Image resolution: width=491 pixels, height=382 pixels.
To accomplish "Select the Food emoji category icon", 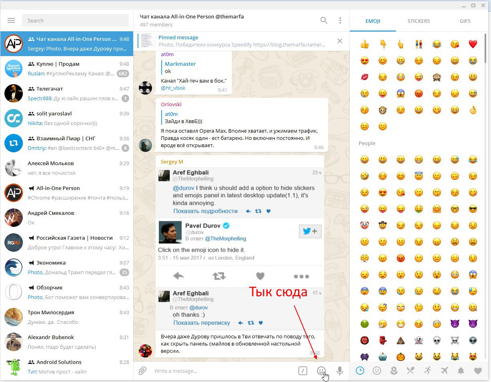I will (x=410, y=371).
